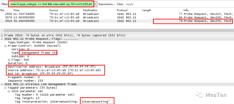Select the Version: 0 field

20,49
